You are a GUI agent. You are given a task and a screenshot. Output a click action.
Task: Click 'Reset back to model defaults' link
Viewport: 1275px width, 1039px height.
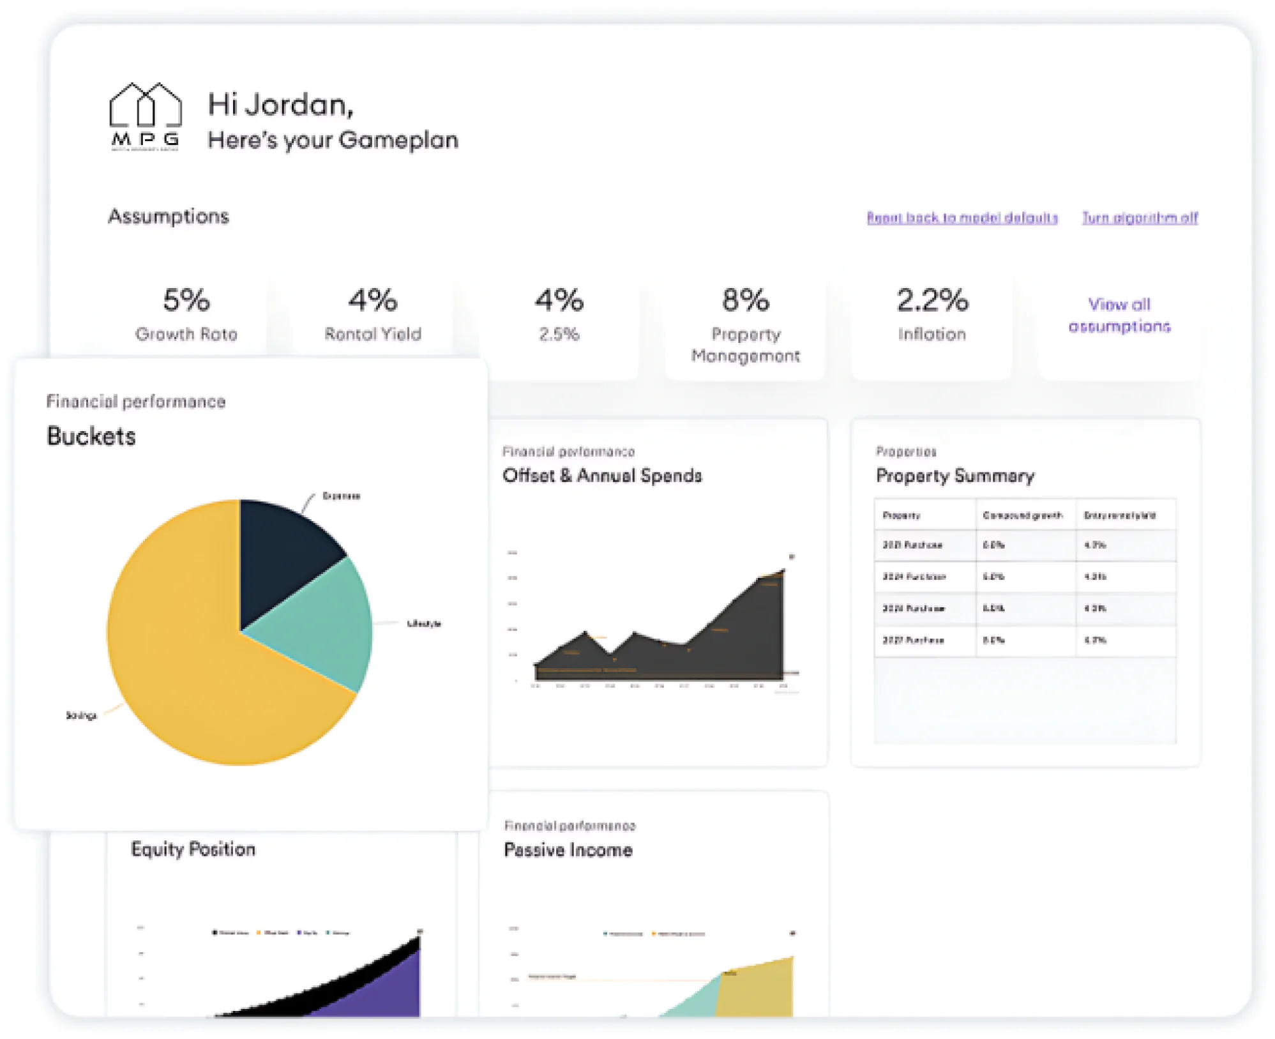point(962,218)
